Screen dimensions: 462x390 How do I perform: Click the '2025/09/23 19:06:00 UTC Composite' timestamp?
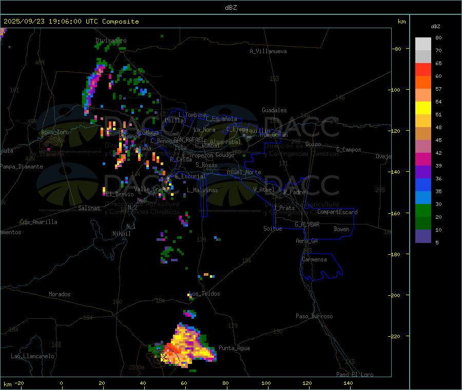click(x=71, y=22)
